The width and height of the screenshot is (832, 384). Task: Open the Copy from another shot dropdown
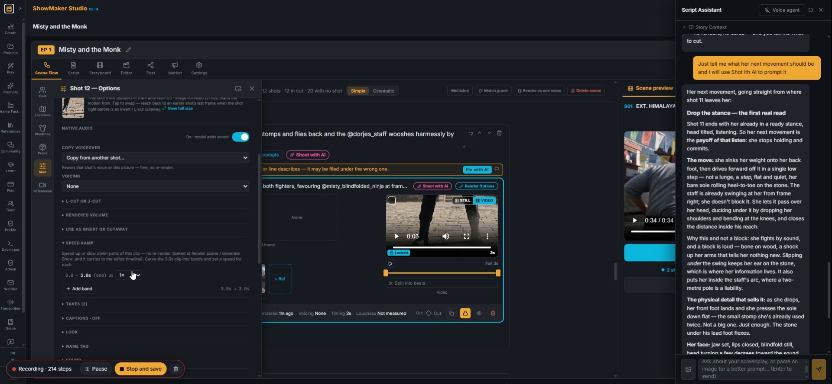click(156, 158)
